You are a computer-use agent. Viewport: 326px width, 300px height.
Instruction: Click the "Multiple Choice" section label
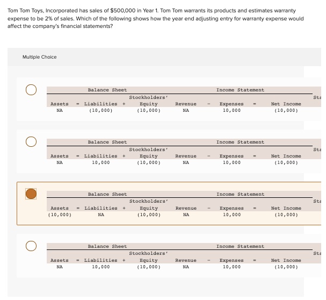(40, 57)
